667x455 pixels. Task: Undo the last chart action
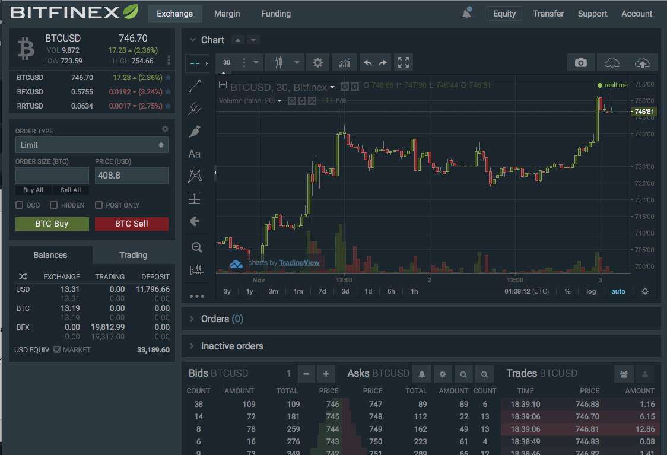[x=367, y=63]
